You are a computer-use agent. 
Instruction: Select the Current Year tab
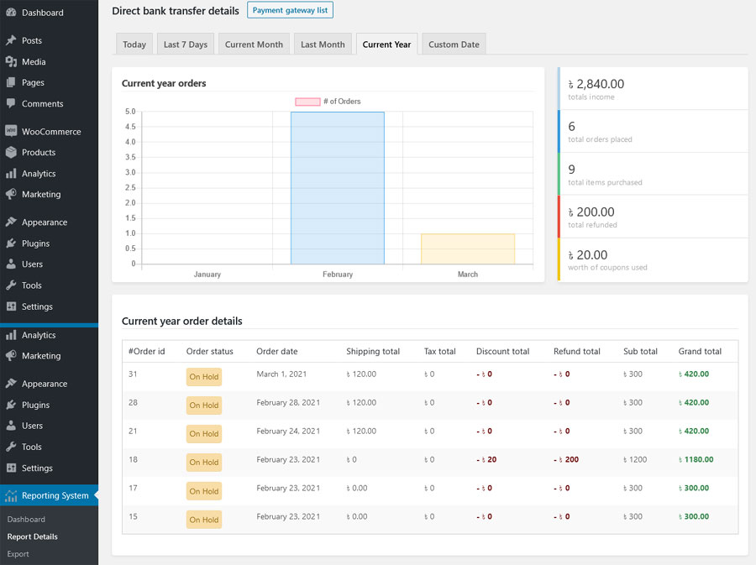(386, 44)
